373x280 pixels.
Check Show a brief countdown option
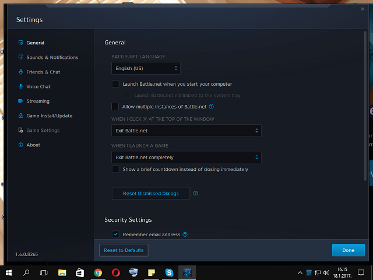115,169
